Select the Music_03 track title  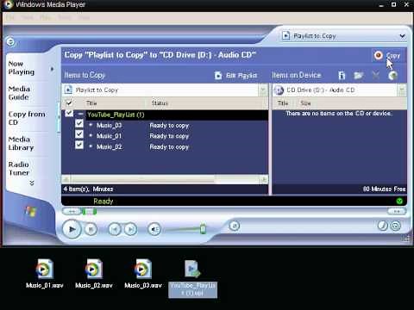(109, 126)
